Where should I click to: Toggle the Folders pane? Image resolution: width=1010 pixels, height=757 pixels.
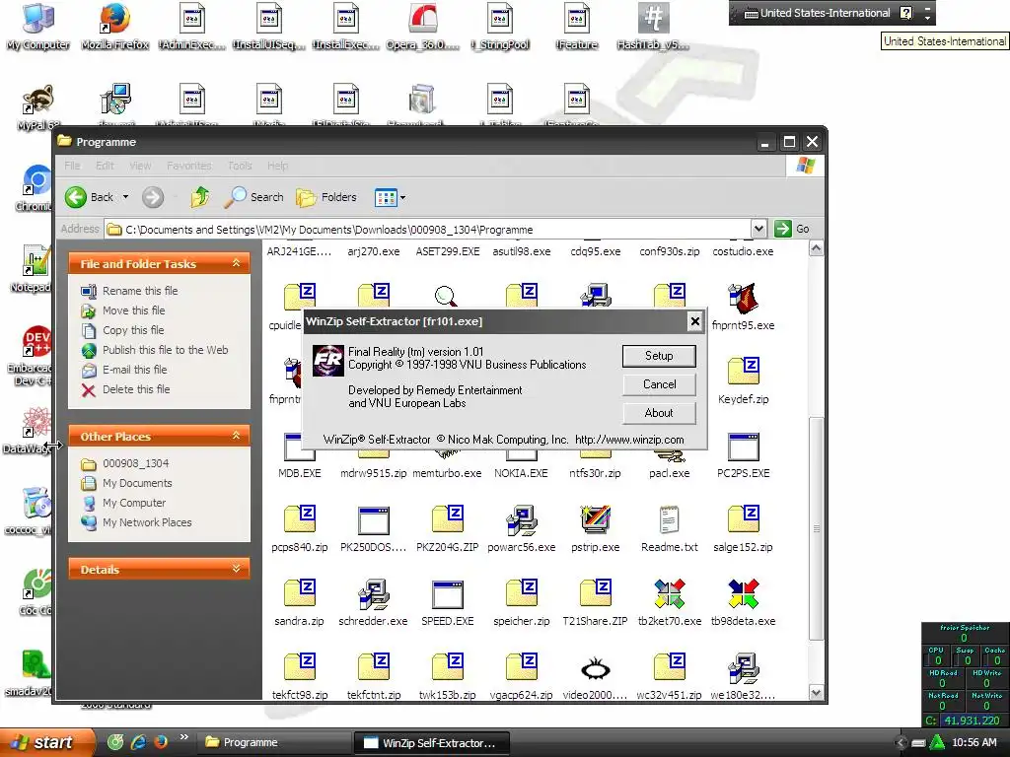(326, 197)
